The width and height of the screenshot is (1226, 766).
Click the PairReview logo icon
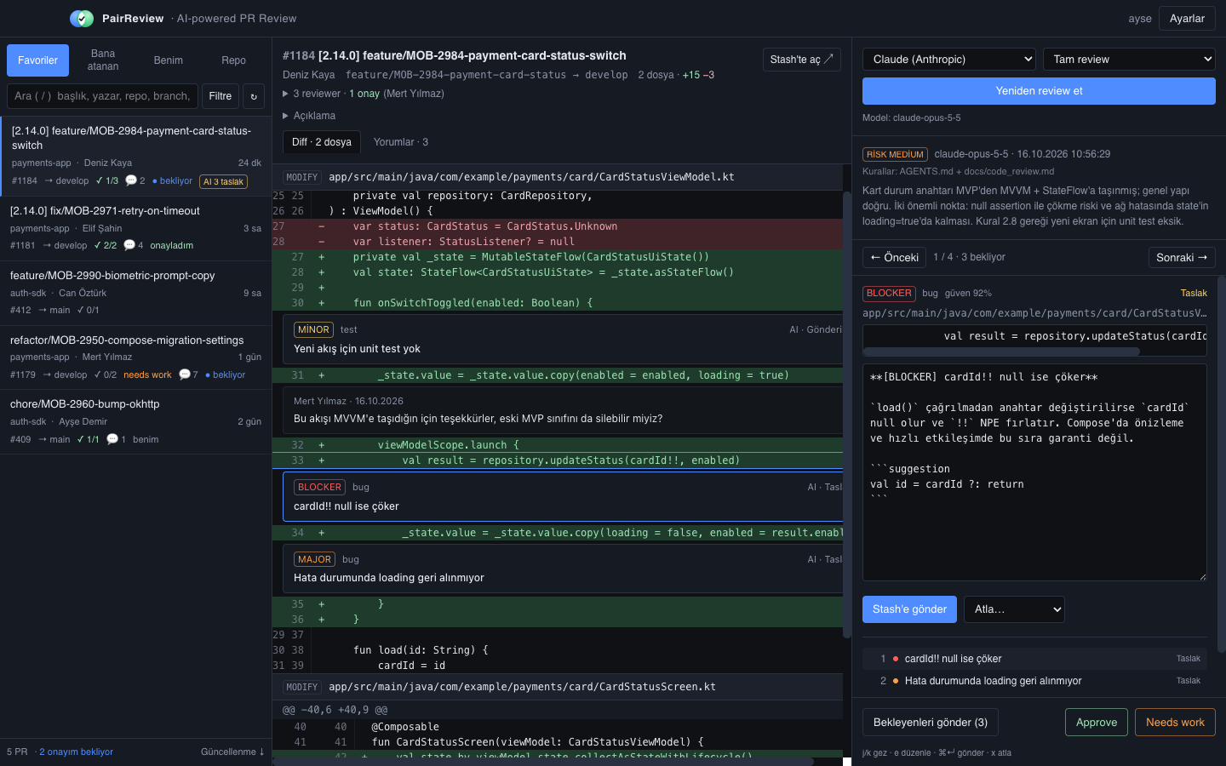[82, 18]
